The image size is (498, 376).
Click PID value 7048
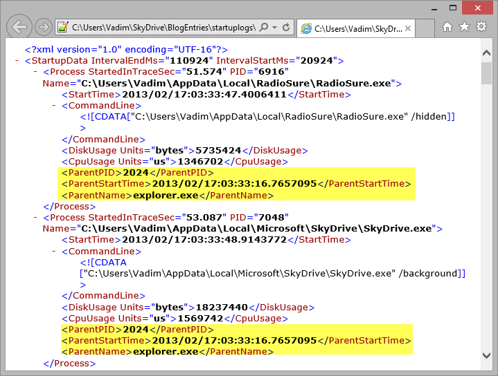tap(272, 218)
